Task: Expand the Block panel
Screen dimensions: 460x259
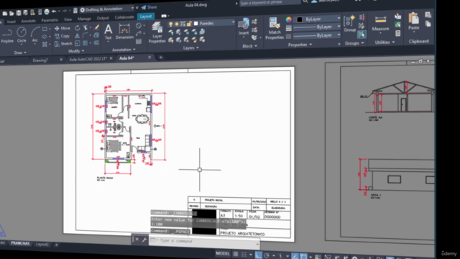Action: pyautogui.click(x=249, y=46)
